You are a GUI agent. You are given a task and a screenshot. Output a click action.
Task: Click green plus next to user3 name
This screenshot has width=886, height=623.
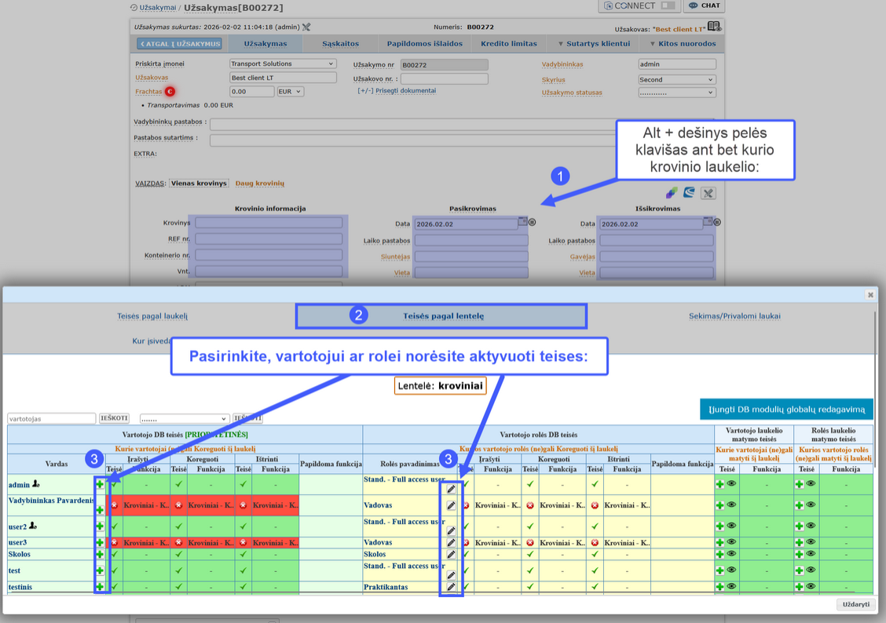coord(100,542)
